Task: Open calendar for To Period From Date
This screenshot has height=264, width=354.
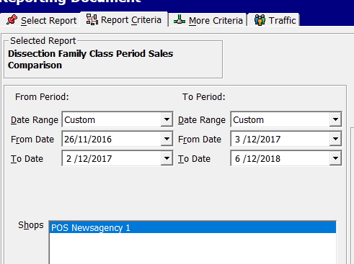Action: pos(335,139)
